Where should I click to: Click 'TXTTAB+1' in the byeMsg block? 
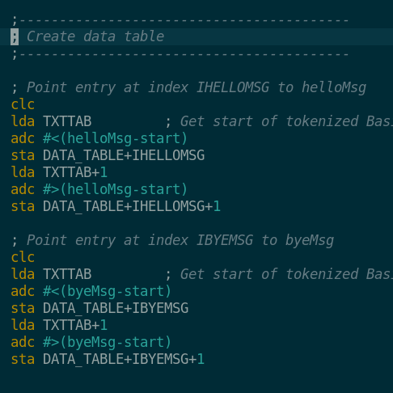[x=75, y=325]
